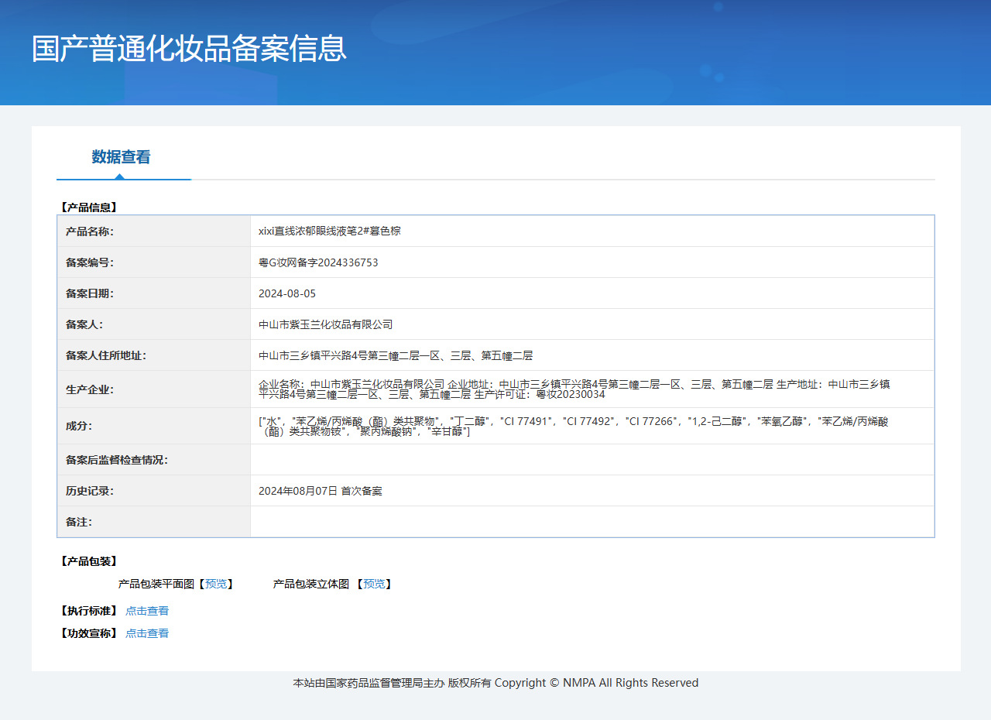Select the 历史记录 row label
Image resolution: width=991 pixels, height=720 pixels.
pyautogui.click(x=90, y=491)
